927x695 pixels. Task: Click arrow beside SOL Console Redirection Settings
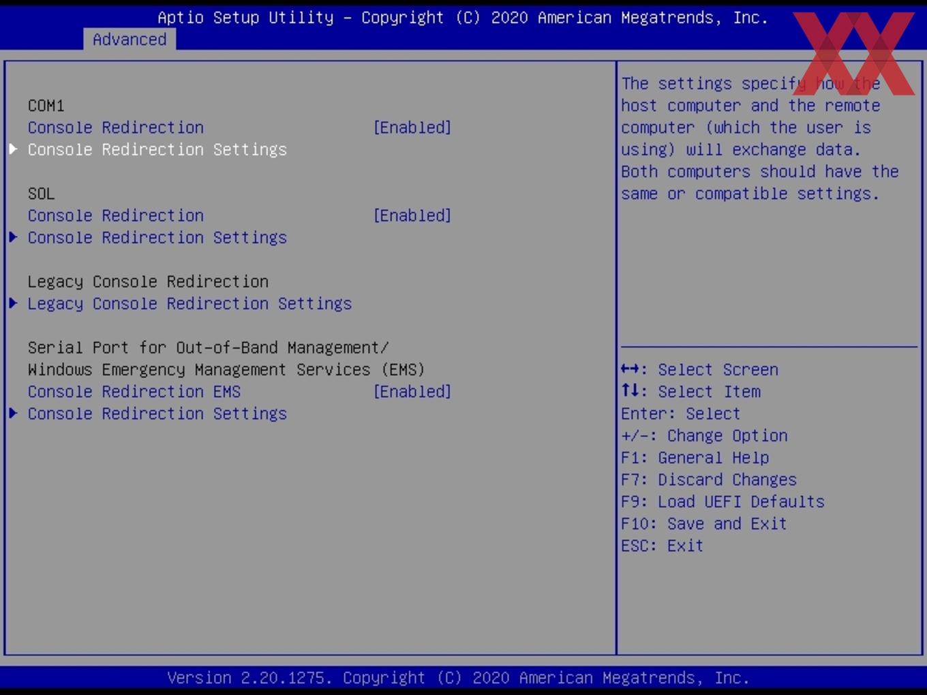[13, 236]
